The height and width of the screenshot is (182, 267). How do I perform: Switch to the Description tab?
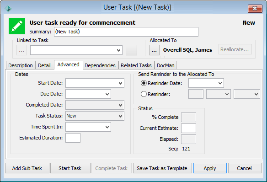[21, 65]
